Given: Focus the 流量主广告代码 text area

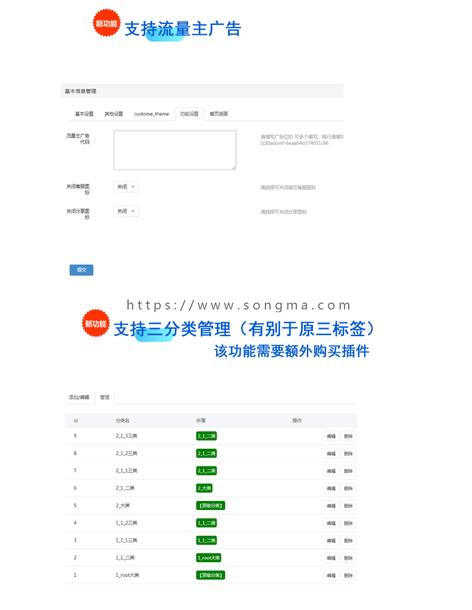Looking at the screenshot, I should click(175, 150).
